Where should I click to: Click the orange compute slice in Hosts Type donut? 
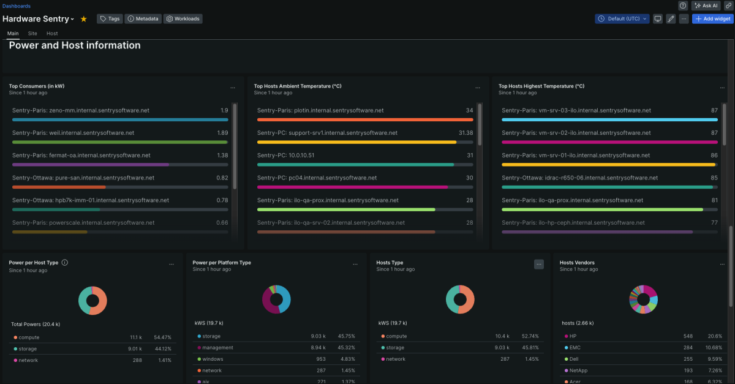click(x=469, y=299)
